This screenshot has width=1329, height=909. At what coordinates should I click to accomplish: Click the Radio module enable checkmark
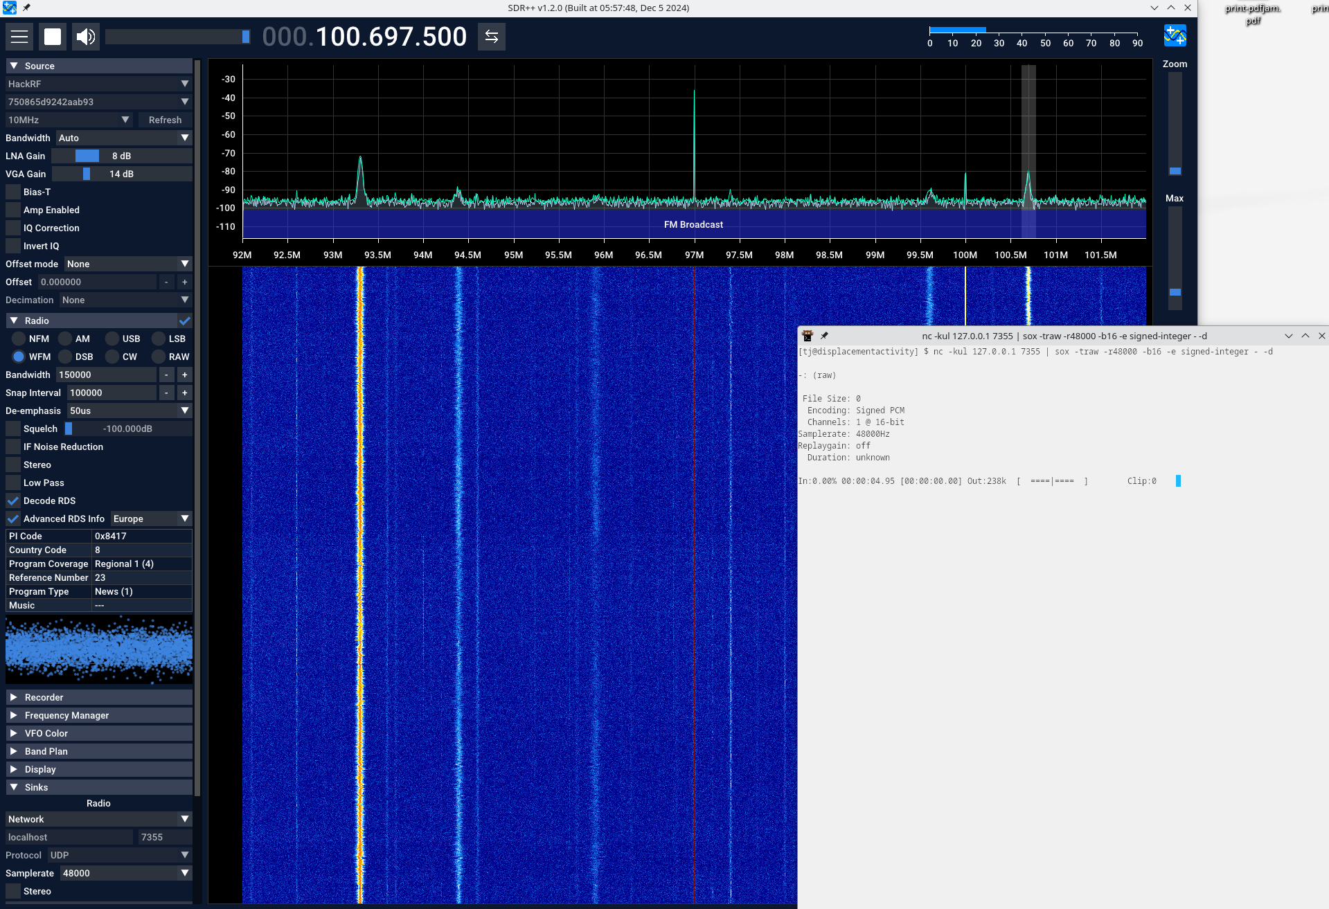pos(185,321)
